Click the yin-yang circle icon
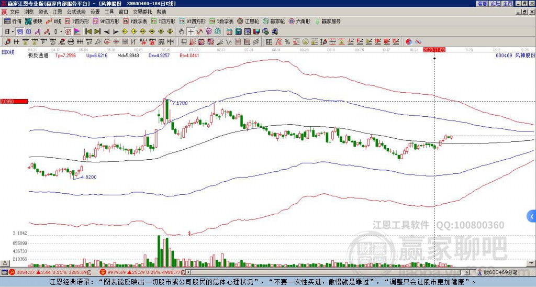This screenshot has width=536, height=287. pos(409,42)
